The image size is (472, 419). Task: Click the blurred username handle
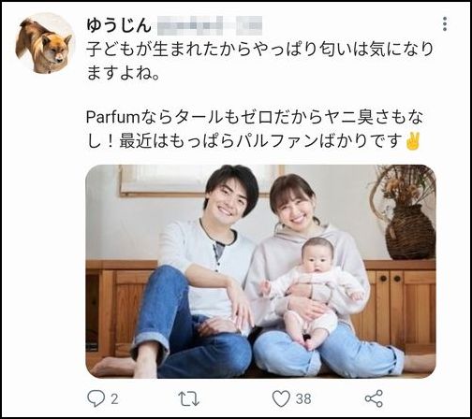click(x=210, y=25)
